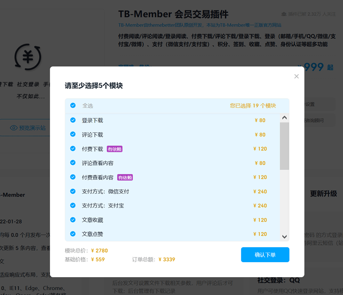This screenshot has height=295, width=343.
Task: Click the 预览演示站 preview button
Action: coord(25,128)
